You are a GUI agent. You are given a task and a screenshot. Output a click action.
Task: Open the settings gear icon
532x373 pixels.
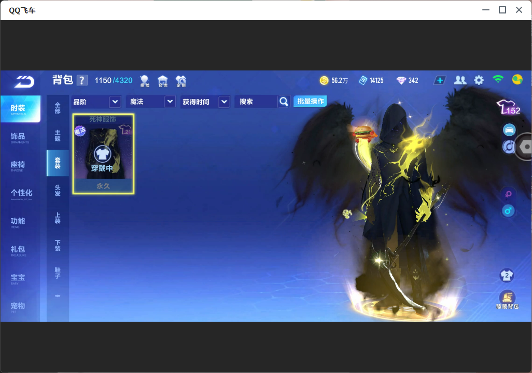(479, 80)
